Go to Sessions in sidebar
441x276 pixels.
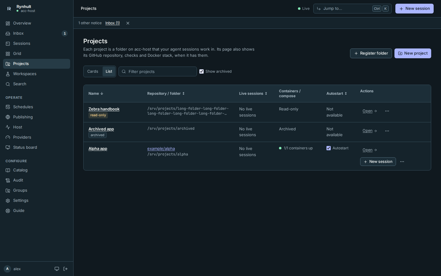coord(36,44)
